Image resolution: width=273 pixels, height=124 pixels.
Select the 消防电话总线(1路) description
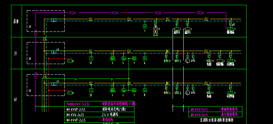click(x=114, y=109)
